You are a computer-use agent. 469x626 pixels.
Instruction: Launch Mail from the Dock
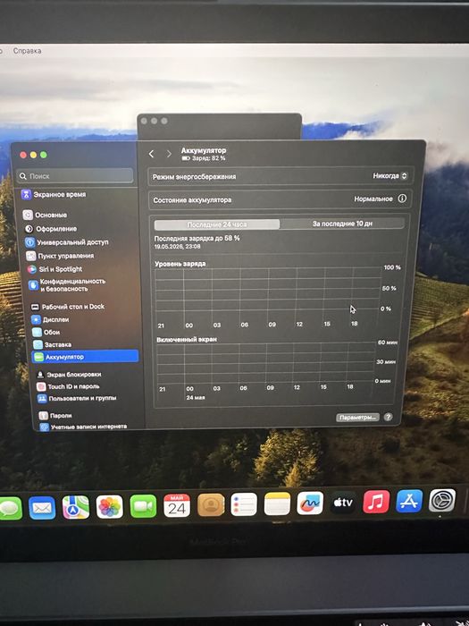(x=42, y=507)
